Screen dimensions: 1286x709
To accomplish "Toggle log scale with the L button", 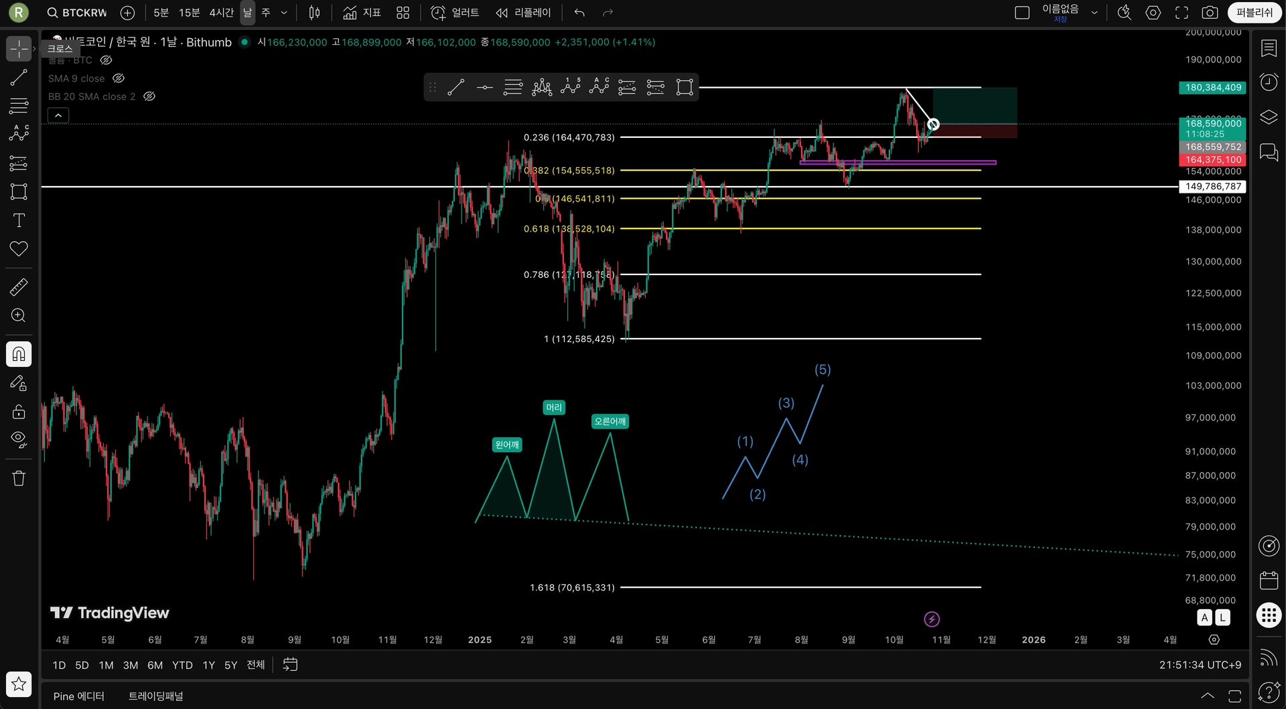I will pos(1223,618).
